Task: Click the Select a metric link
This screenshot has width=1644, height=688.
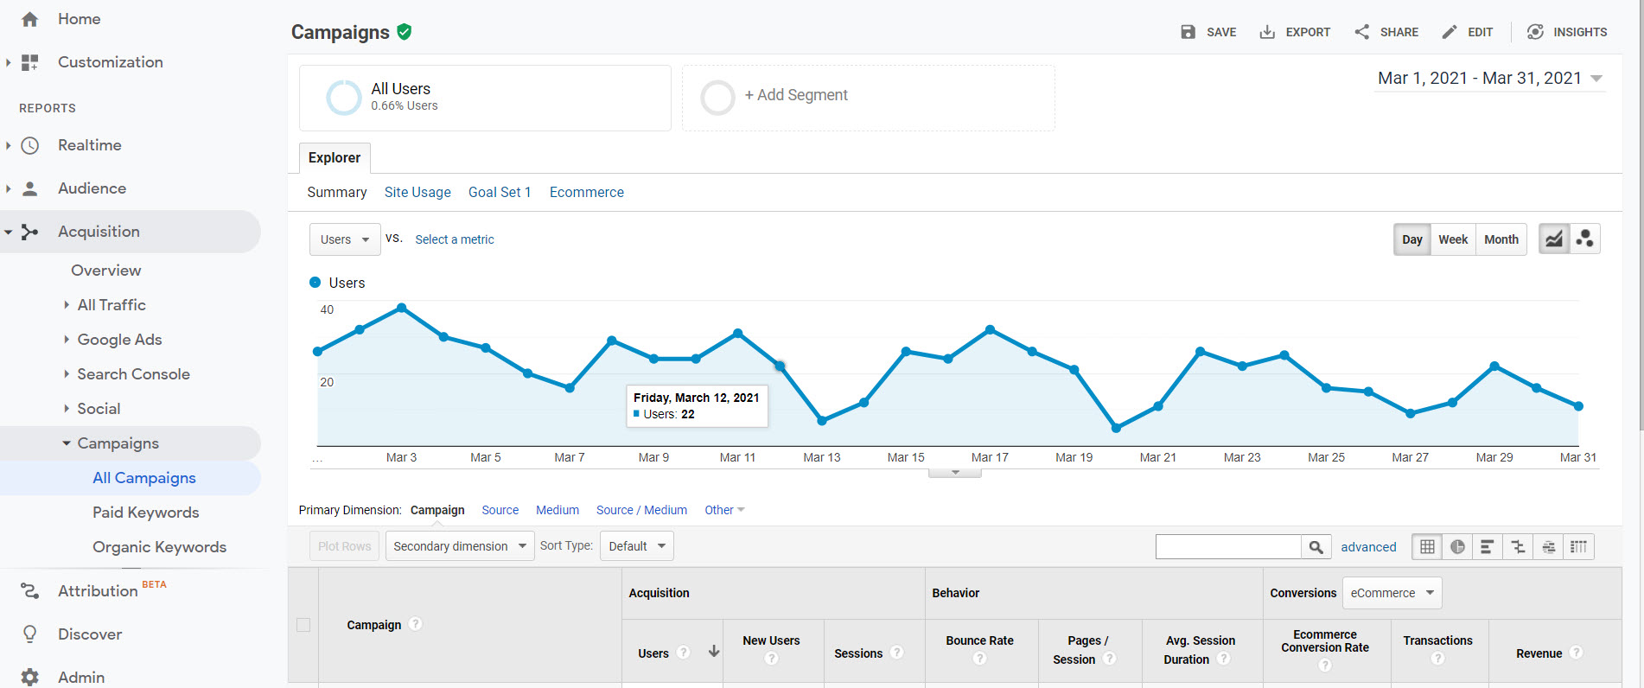Action: (455, 239)
